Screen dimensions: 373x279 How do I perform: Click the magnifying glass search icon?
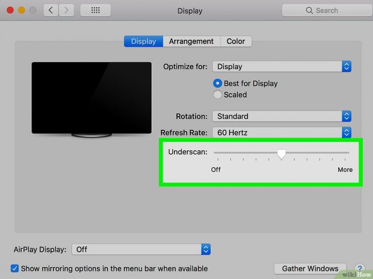pyautogui.click(x=309, y=11)
